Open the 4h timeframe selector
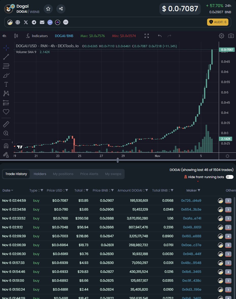The image size is (236, 299). tap(4, 36)
